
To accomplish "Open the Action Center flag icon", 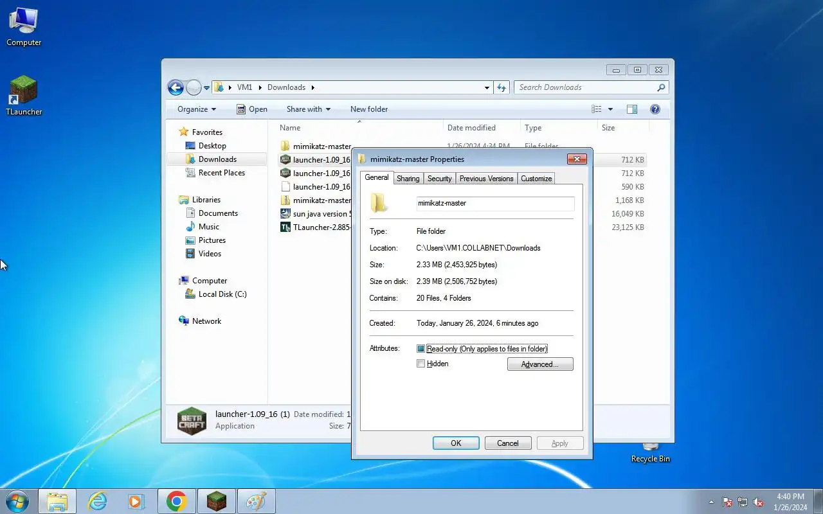I will (727, 502).
